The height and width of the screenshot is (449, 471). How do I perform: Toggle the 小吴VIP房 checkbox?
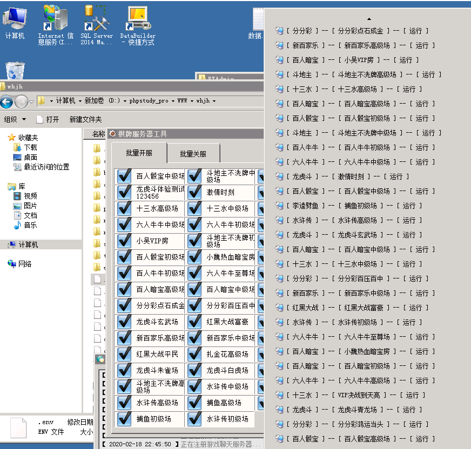click(124, 241)
